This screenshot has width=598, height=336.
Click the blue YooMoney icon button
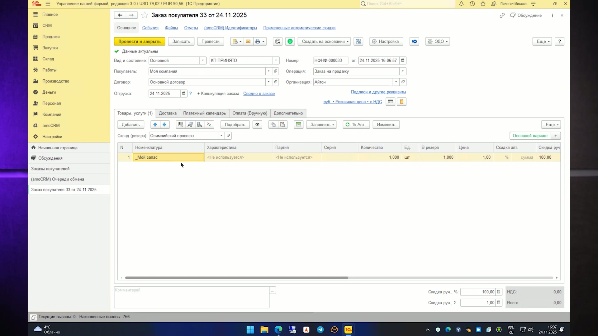[x=414, y=41]
